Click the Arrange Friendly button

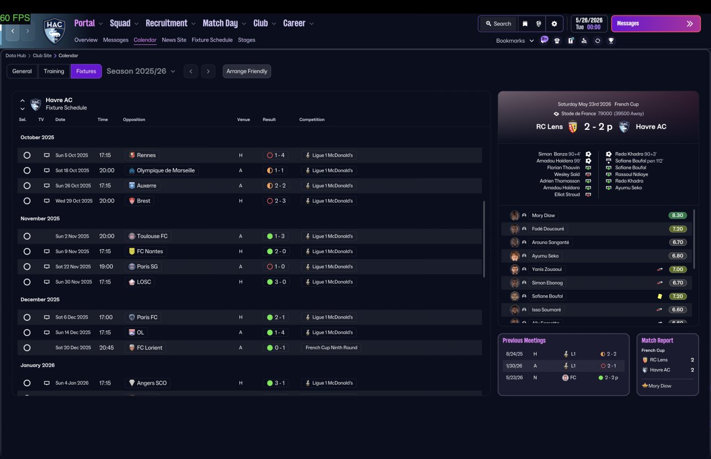247,71
